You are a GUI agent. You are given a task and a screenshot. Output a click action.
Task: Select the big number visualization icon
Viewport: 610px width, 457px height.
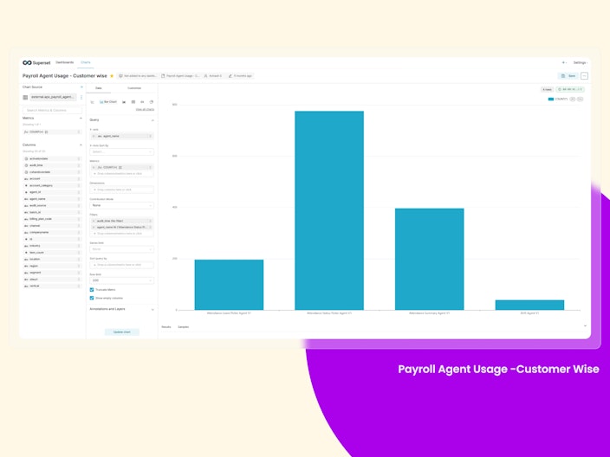142,102
